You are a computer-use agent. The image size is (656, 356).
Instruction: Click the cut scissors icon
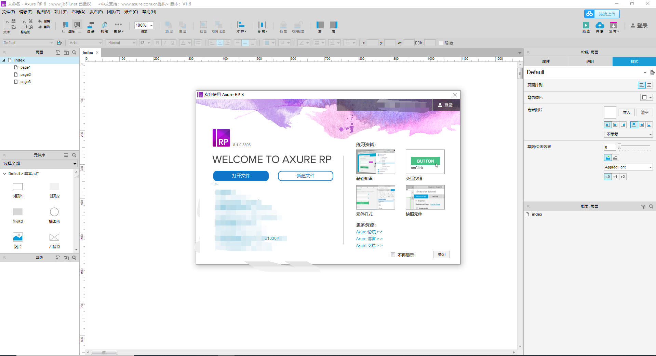pyautogui.click(x=31, y=21)
